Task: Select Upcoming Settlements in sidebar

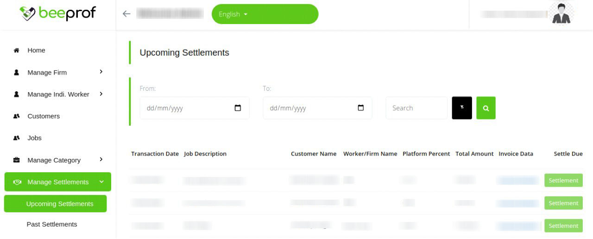Action: pyautogui.click(x=60, y=204)
